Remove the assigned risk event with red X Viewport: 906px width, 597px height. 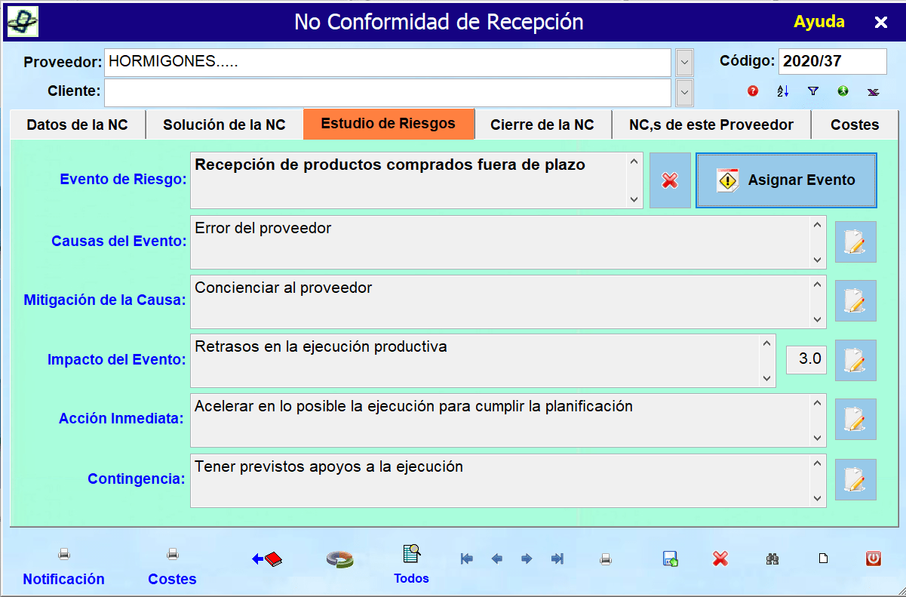click(x=670, y=180)
